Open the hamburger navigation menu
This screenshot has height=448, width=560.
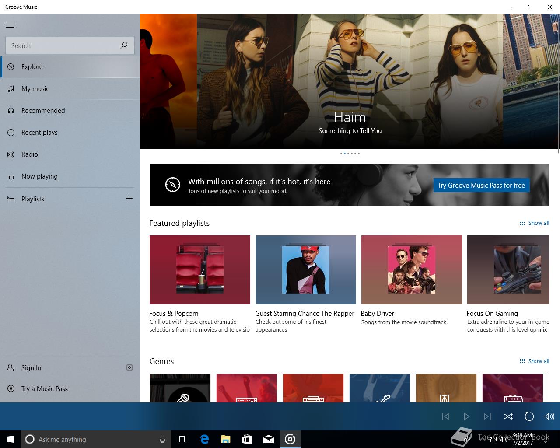(10, 25)
